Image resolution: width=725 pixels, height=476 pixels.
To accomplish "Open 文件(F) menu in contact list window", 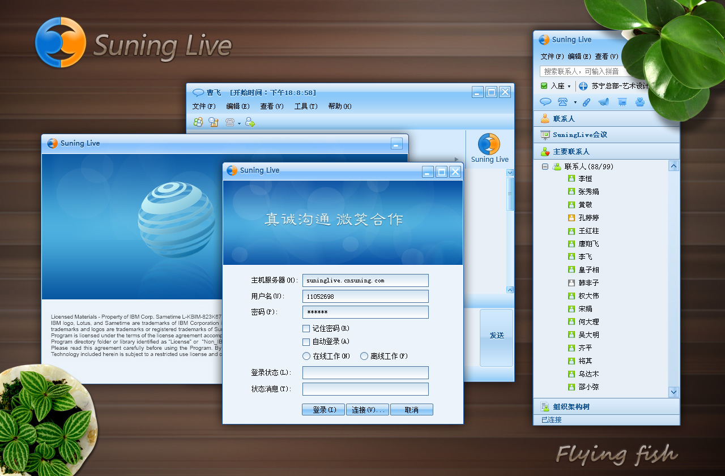I will point(552,57).
